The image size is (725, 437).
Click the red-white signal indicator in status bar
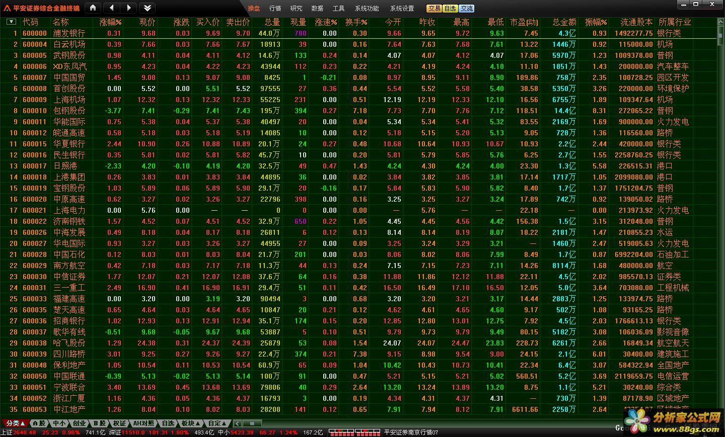click(x=354, y=432)
